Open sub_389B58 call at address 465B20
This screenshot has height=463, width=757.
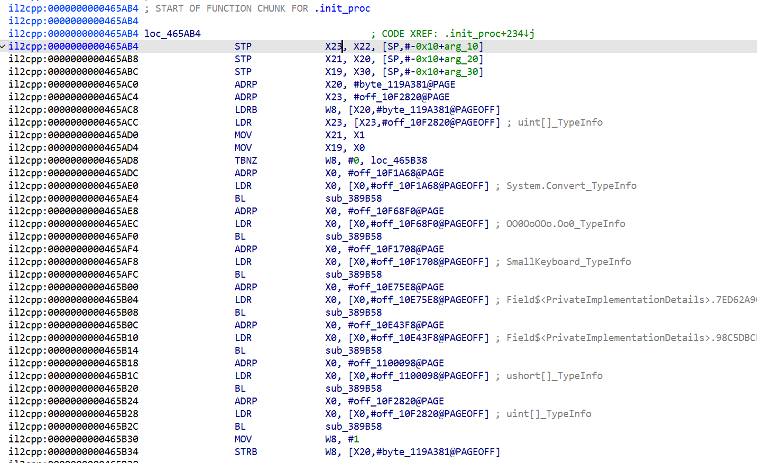[353, 389]
